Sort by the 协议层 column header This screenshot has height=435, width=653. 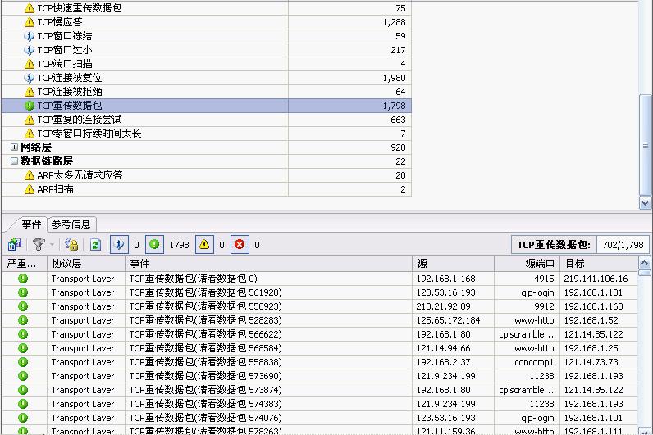(x=86, y=263)
